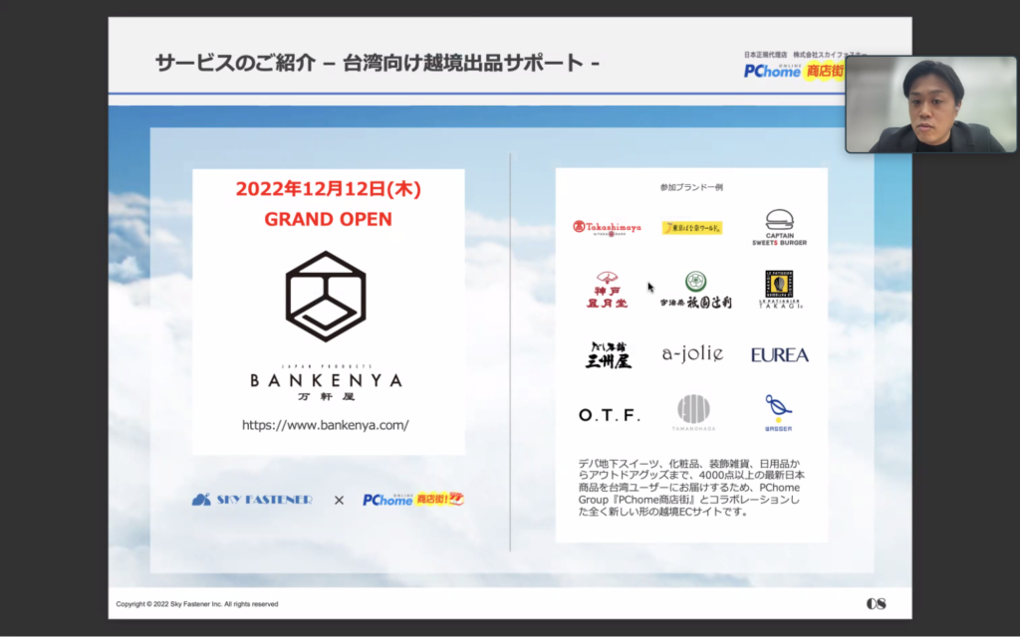Click the PChome 商店街 logo beside Sky Fastener
Image resolution: width=1020 pixels, height=637 pixels.
coord(413,500)
